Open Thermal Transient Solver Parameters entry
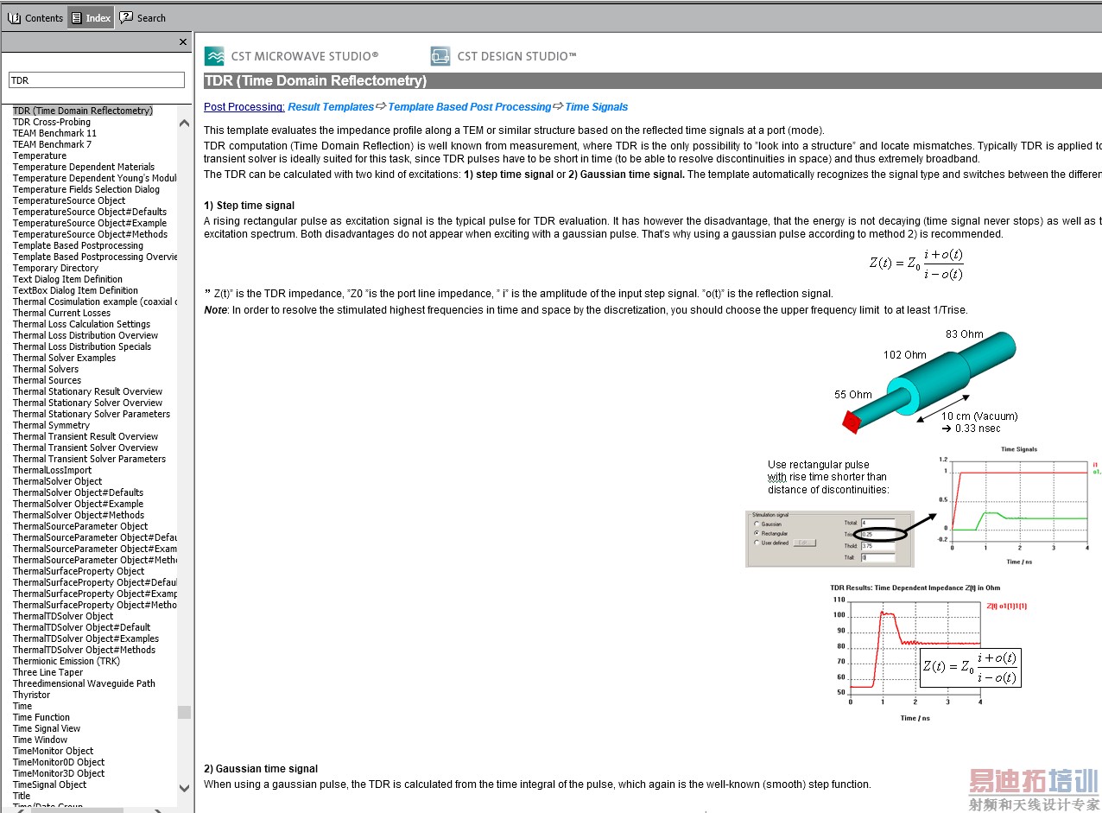The height and width of the screenshot is (813, 1102). click(x=90, y=459)
